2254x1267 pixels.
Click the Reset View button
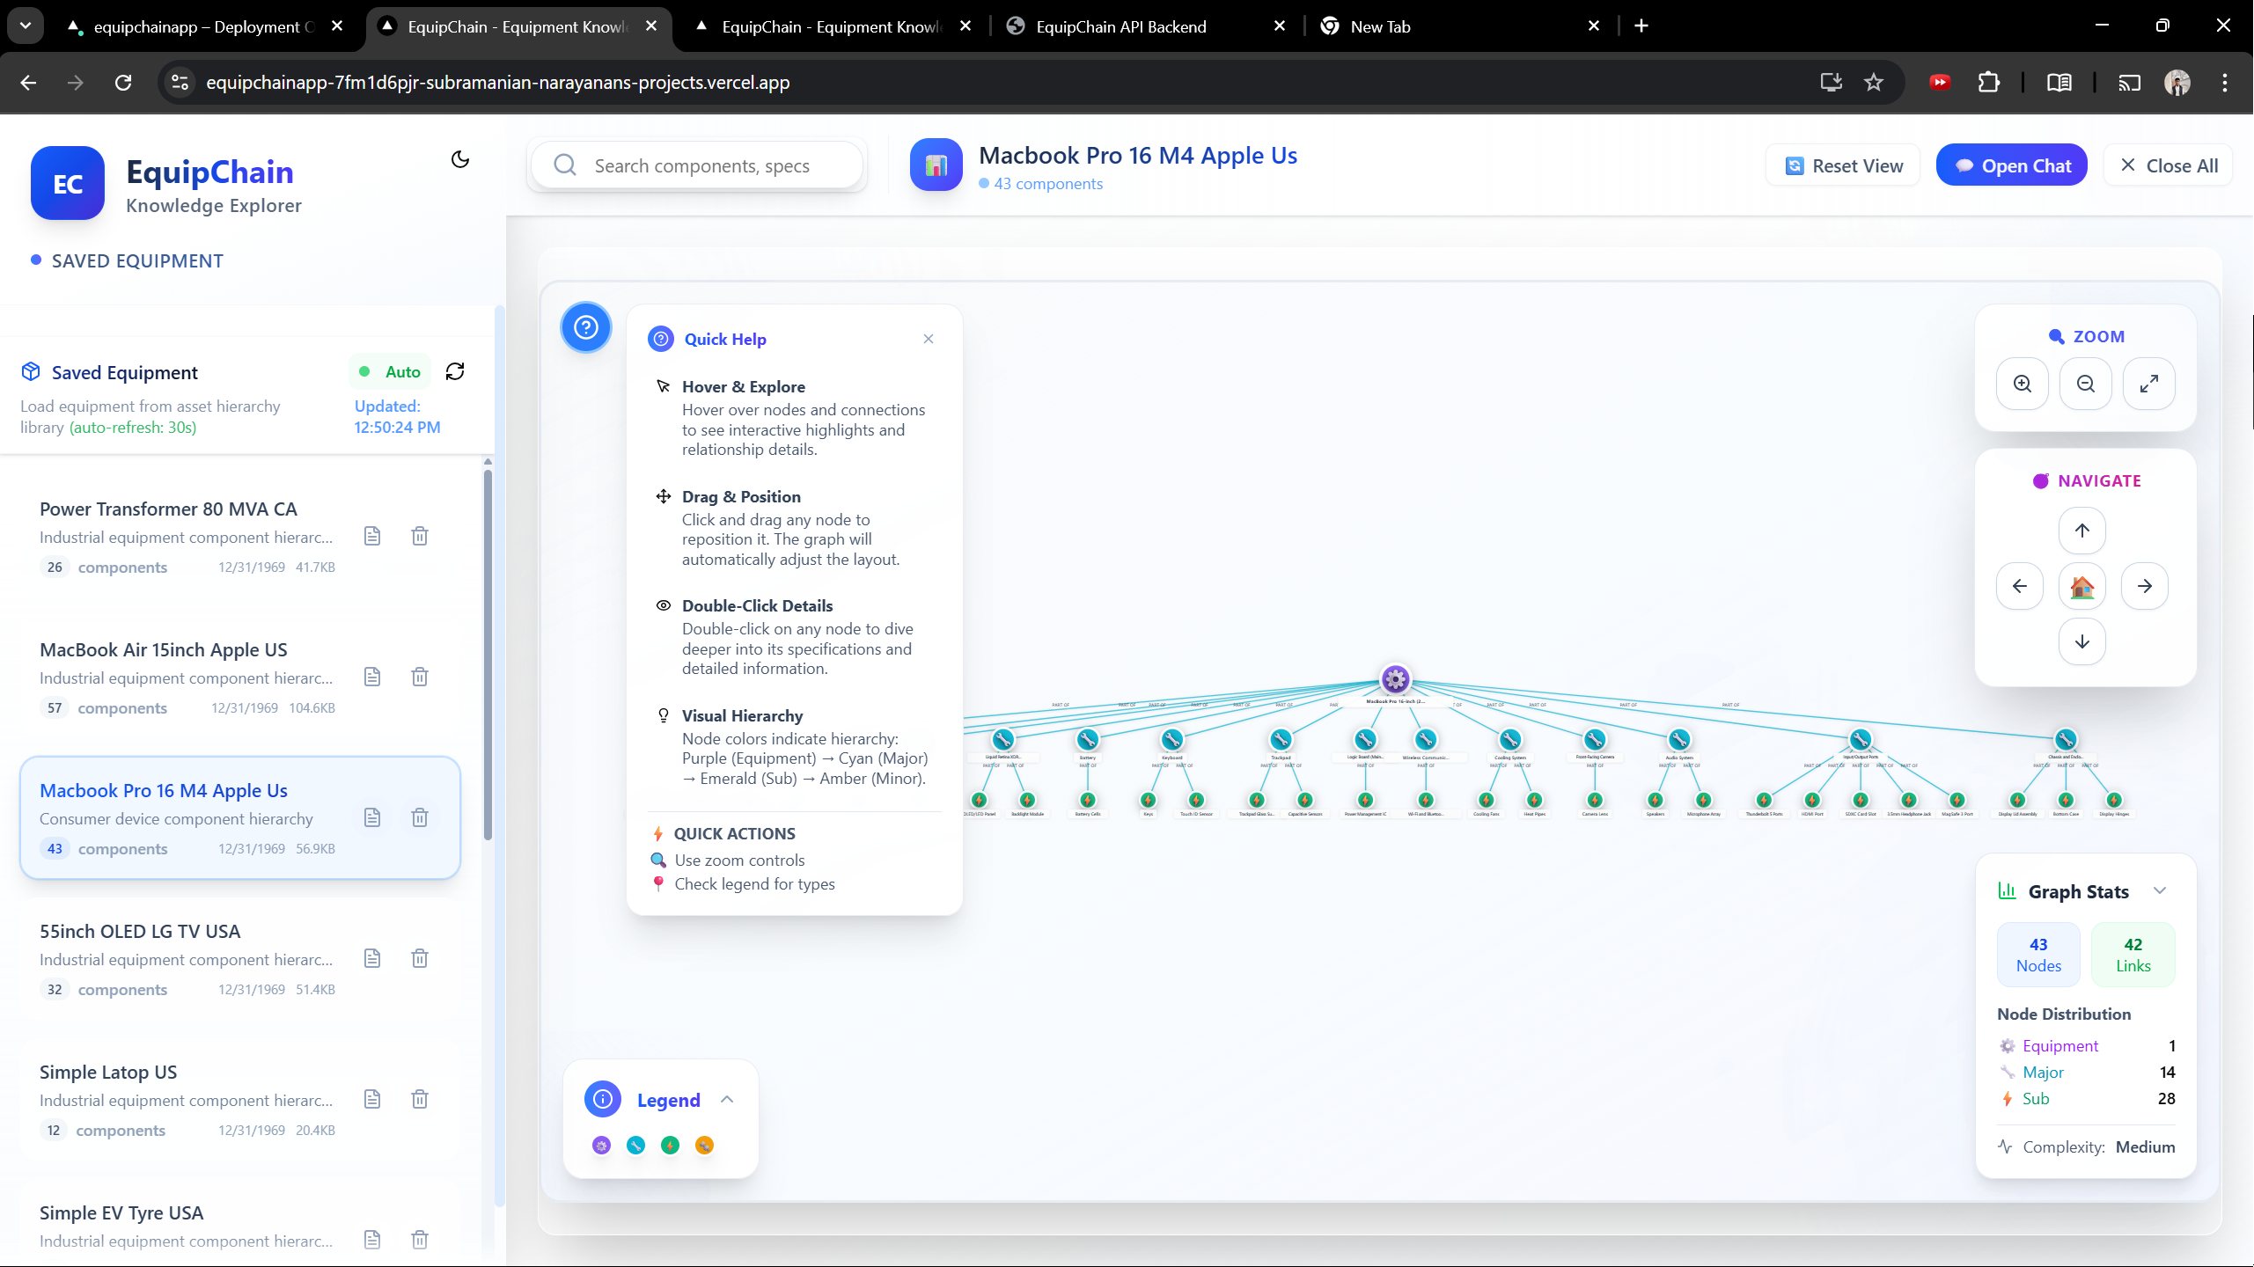click(x=1843, y=165)
